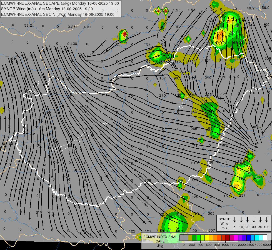Viewport: 272px width, 250px height.
Task: Pick the olive swatch on CAPE scale
Action: (x=190, y=238)
